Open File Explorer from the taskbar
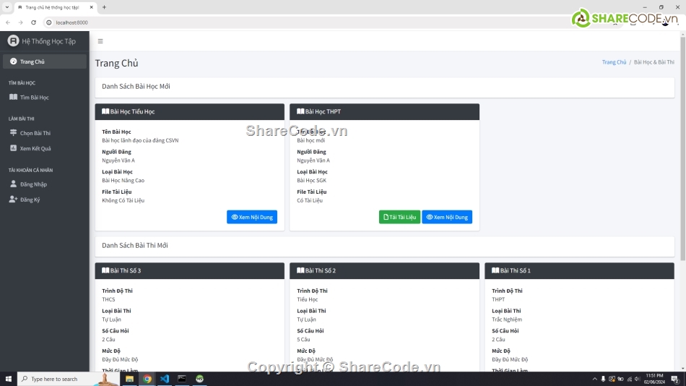 tap(129, 379)
